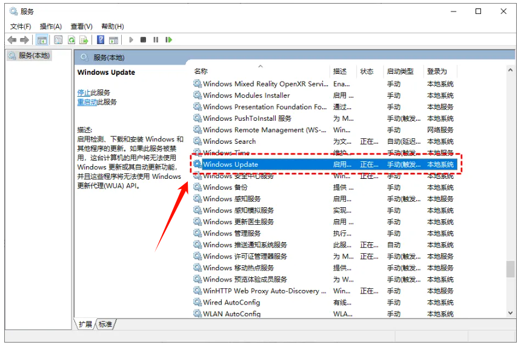The image size is (521, 348).
Task: Click the scrollbar up arrow
Action: [510, 70]
